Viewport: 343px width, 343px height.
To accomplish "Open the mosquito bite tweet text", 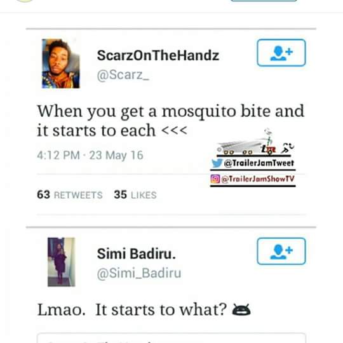I will tap(171, 121).
